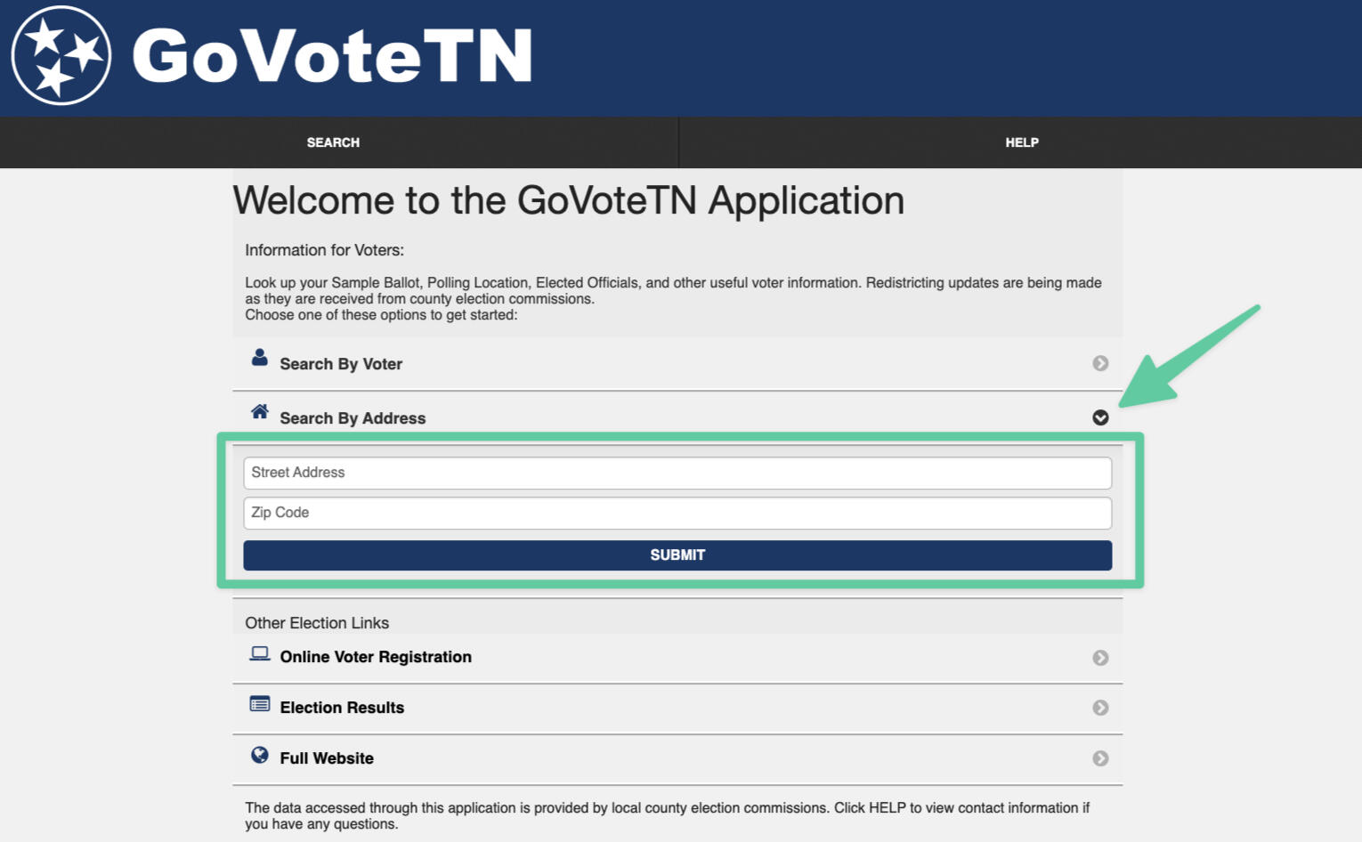Visit the Full Website link
1362x842 pixels.
[327, 758]
